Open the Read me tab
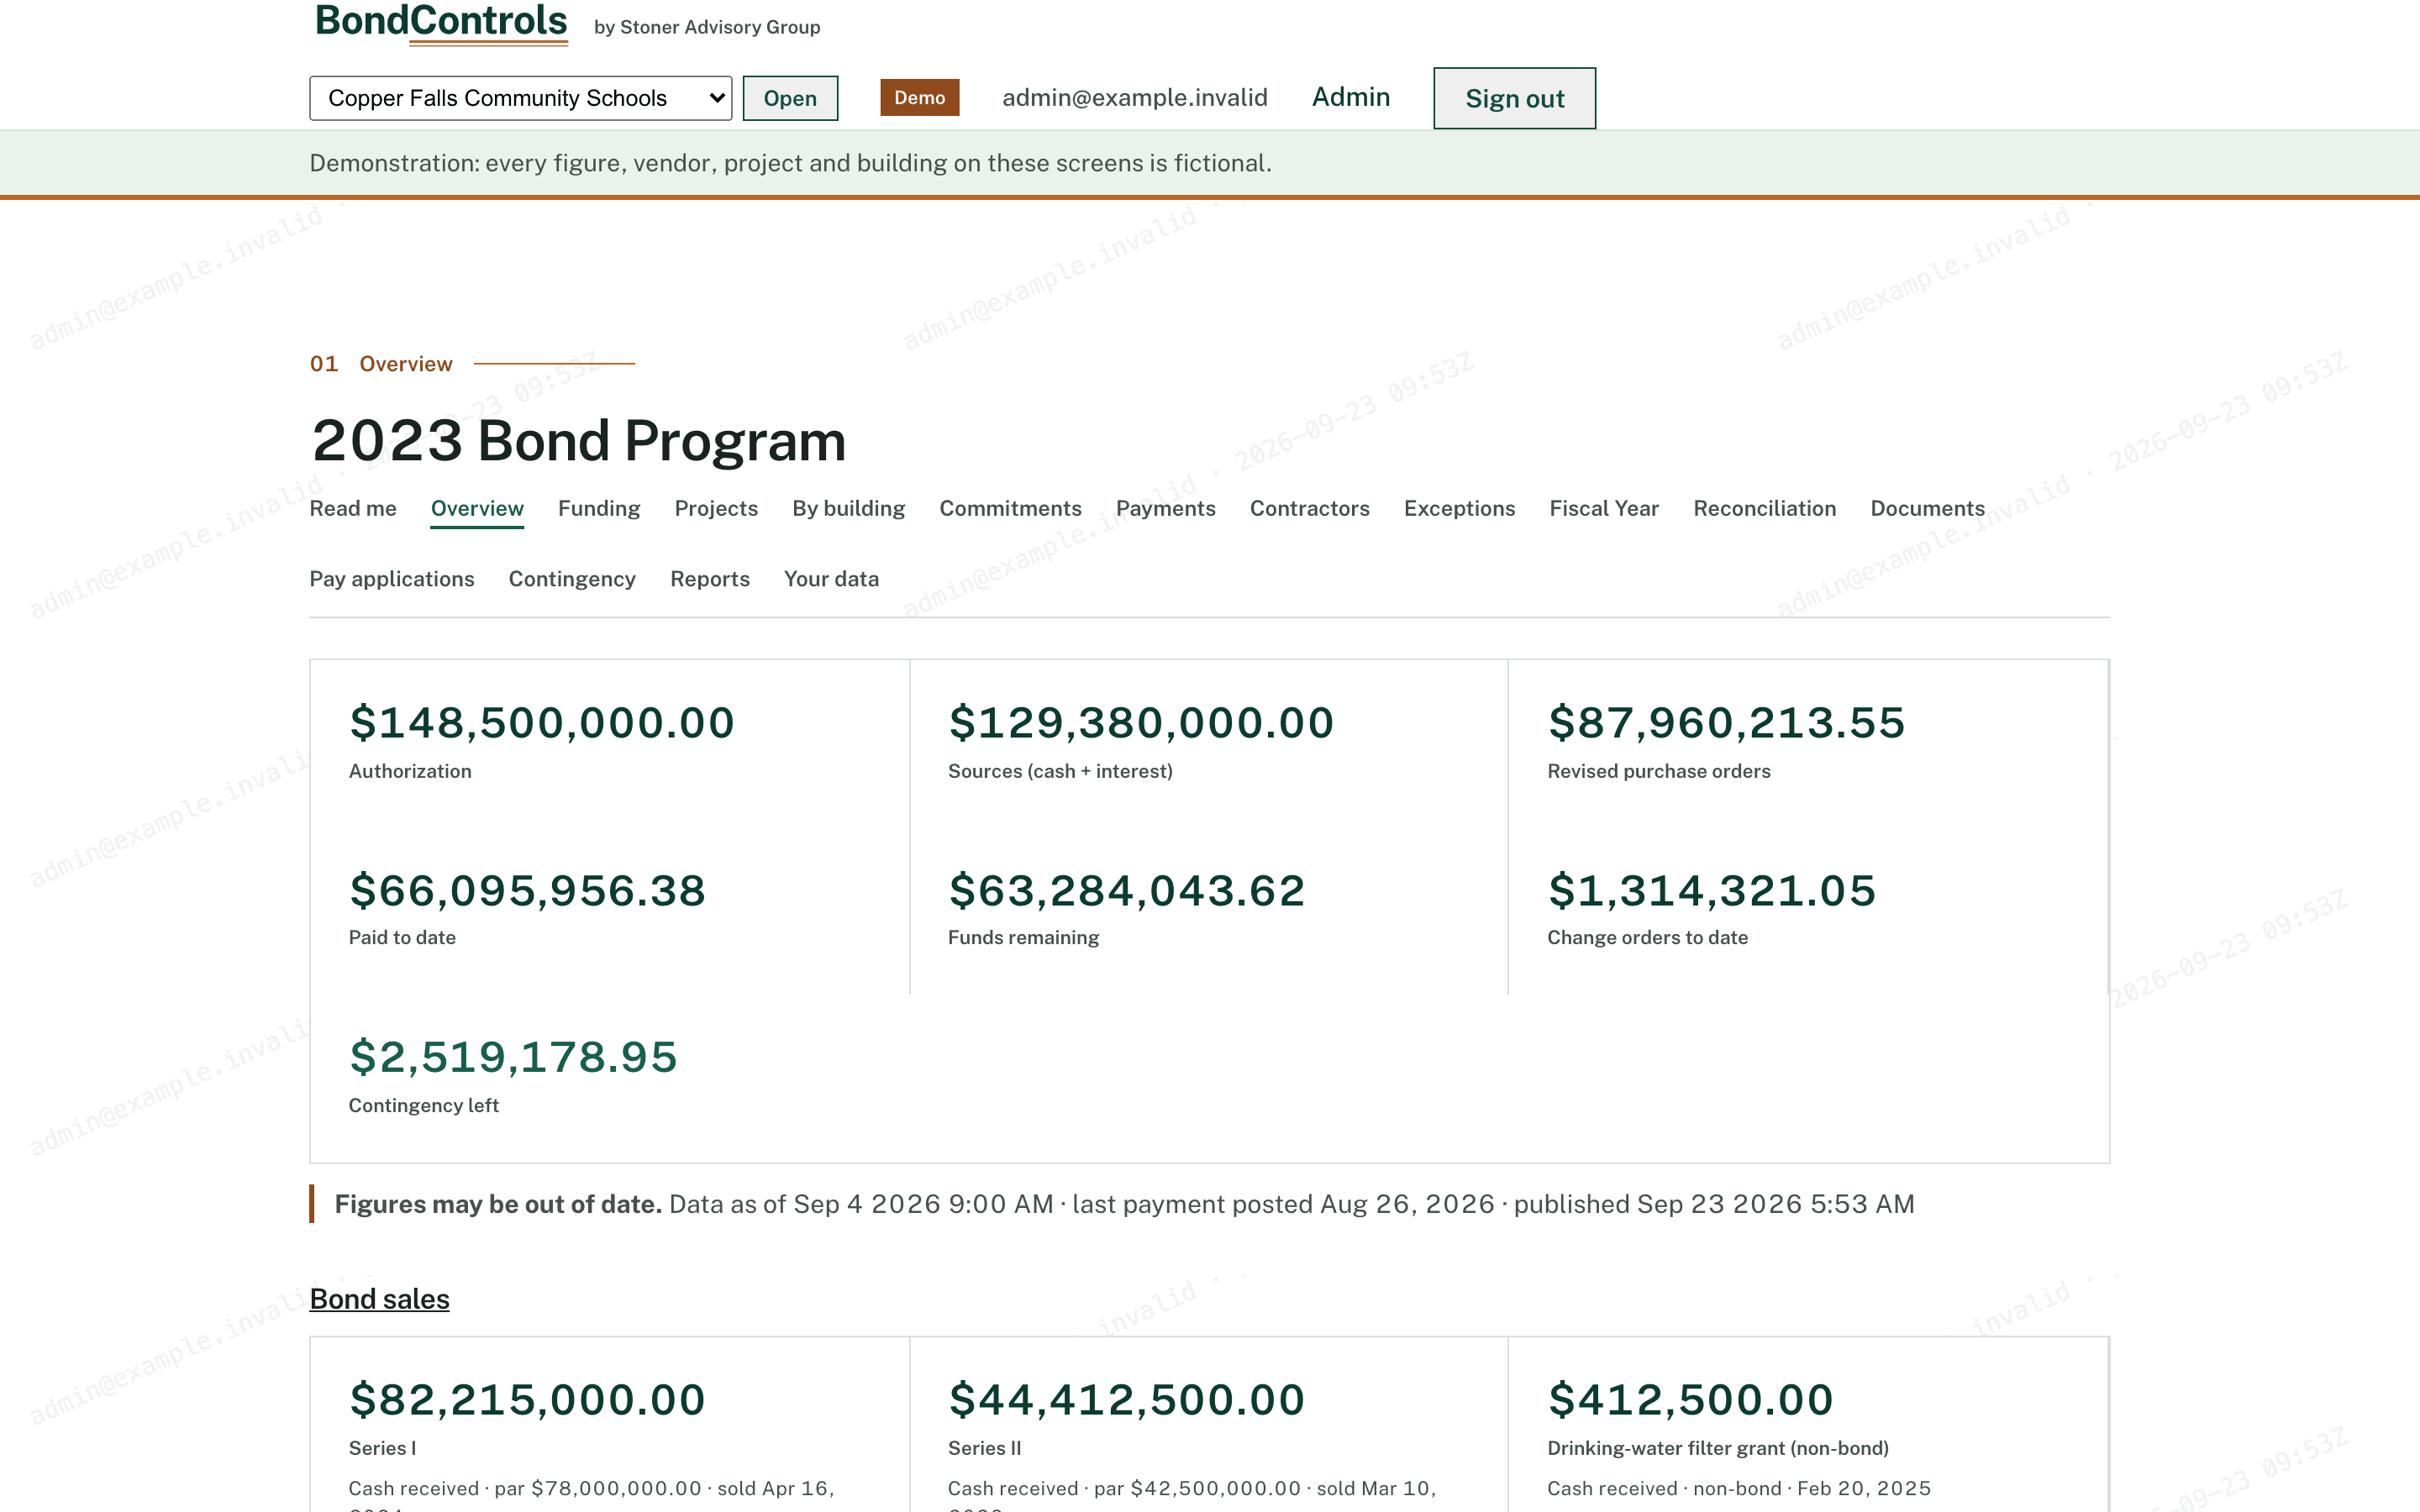 coord(353,508)
